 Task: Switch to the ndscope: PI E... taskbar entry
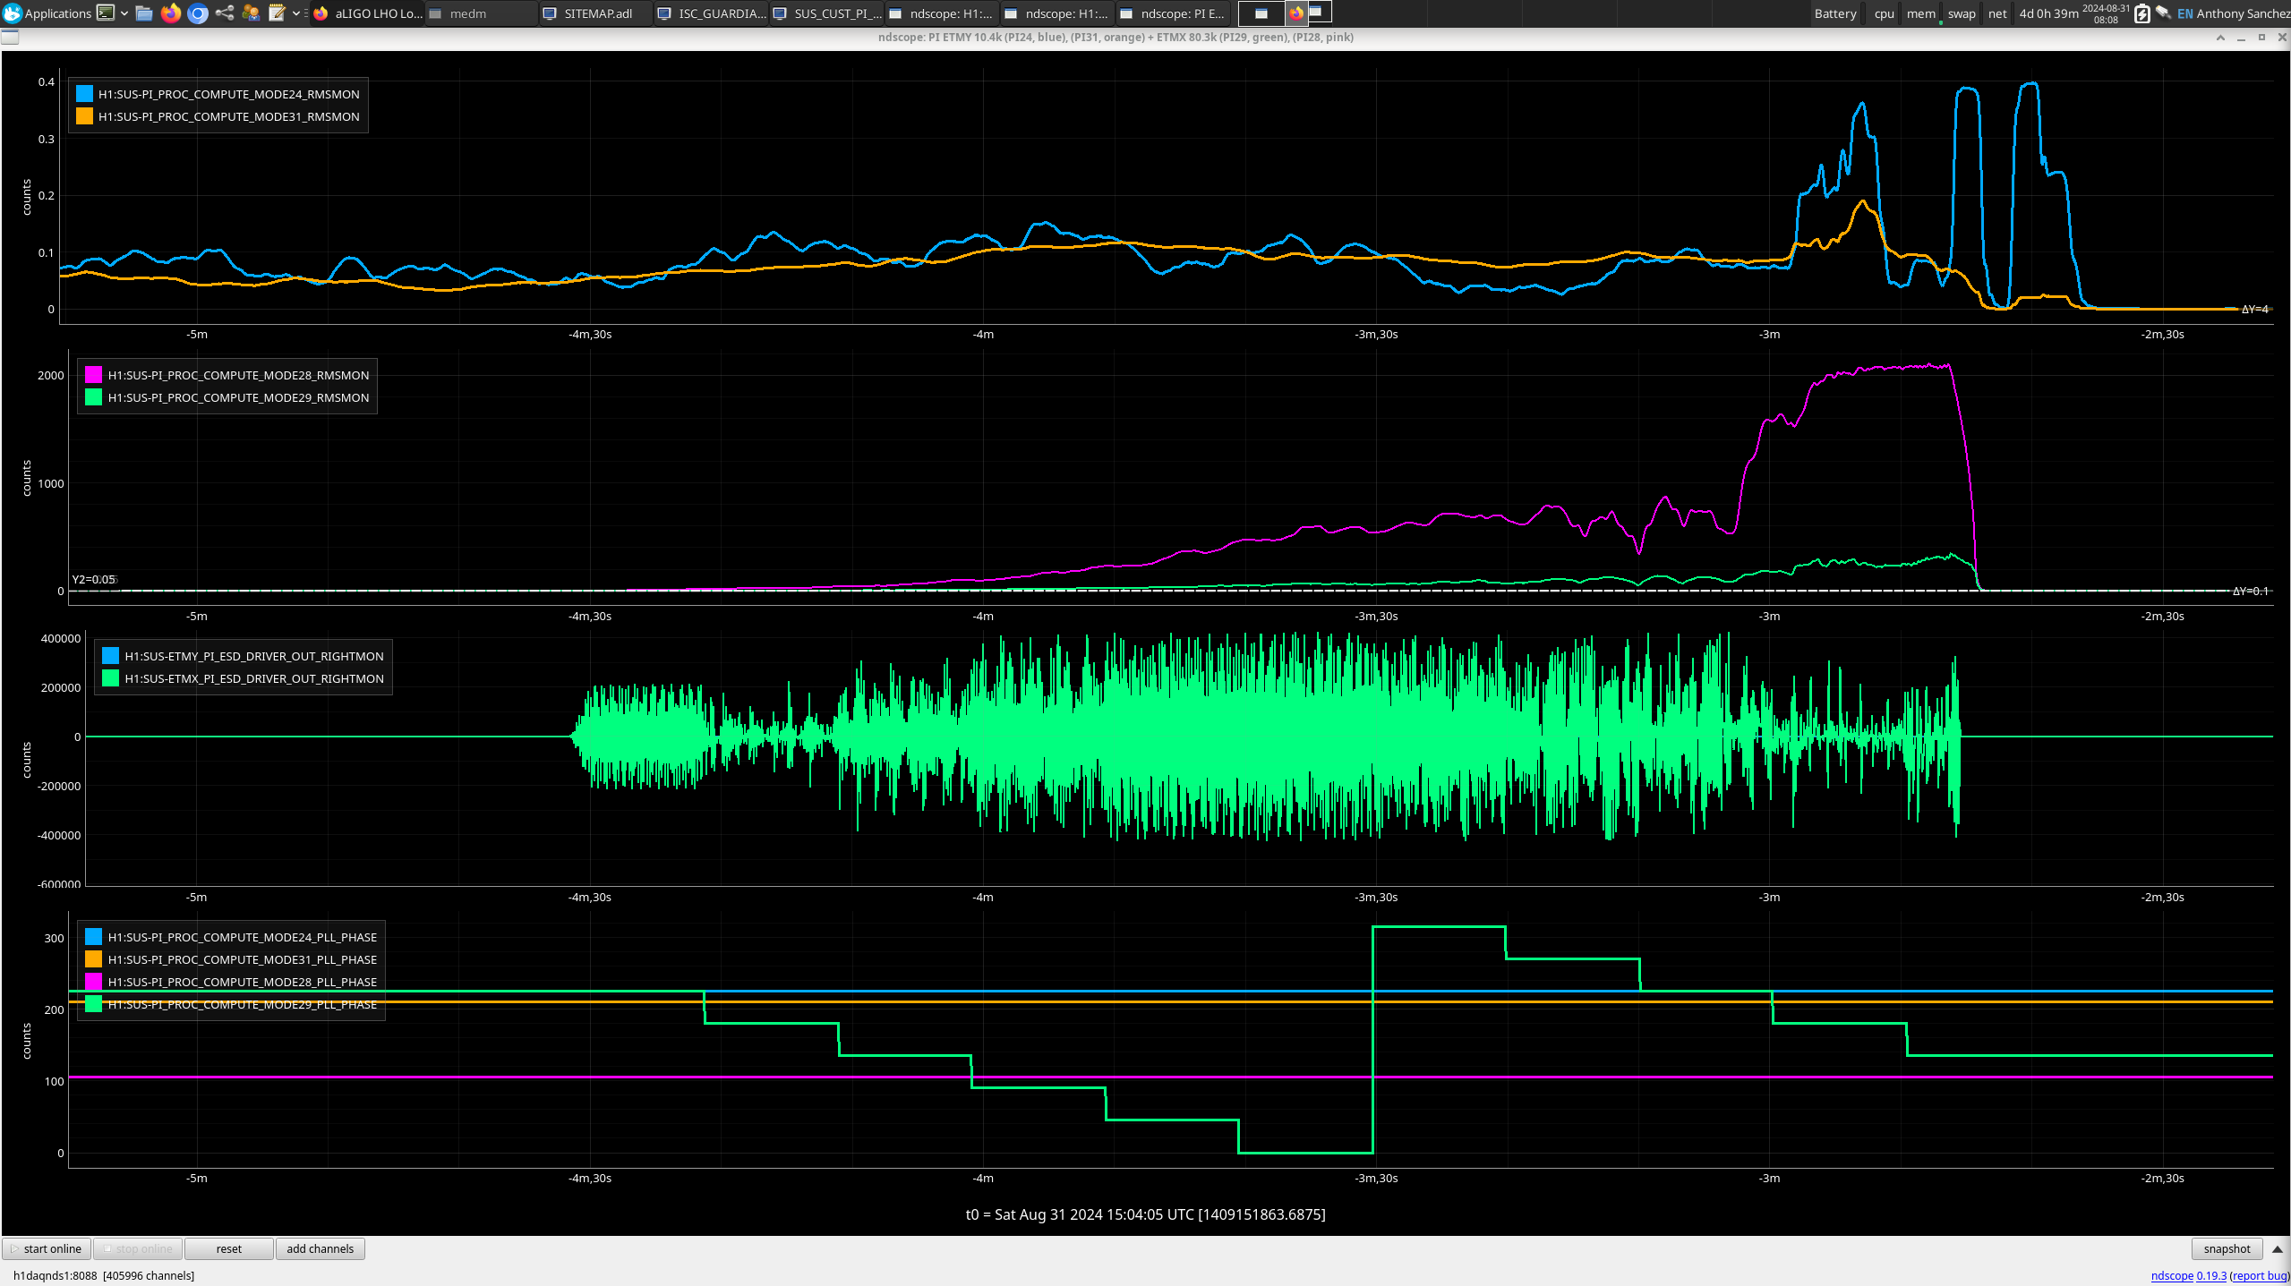[x=1174, y=13]
